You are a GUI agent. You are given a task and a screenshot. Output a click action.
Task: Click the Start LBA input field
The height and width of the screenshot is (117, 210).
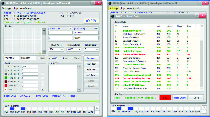(61, 33)
